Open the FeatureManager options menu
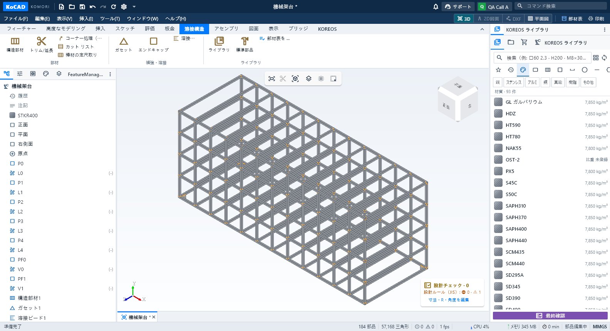Image resolution: width=610 pixels, height=331 pixels. click(x=110, y=74)
